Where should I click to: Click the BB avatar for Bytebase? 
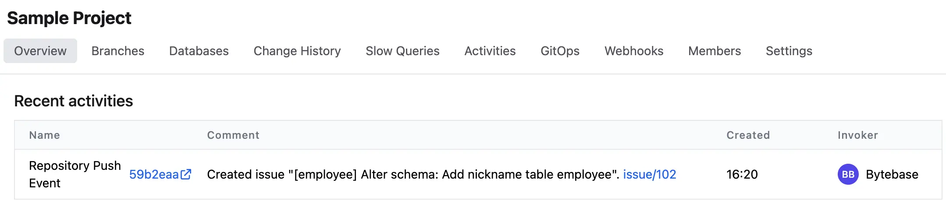coord(848,174)
